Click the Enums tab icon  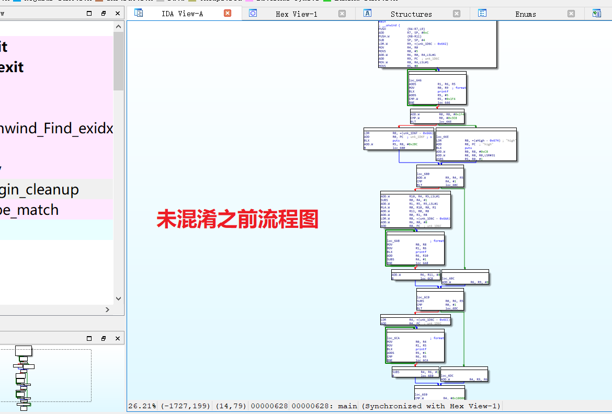(482, 13)
